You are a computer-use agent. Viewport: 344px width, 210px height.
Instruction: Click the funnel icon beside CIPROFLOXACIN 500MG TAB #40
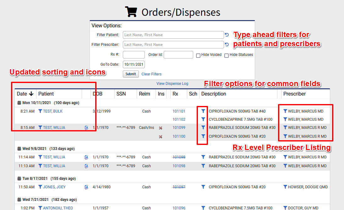pyautogui.click(x=203, y=111)
